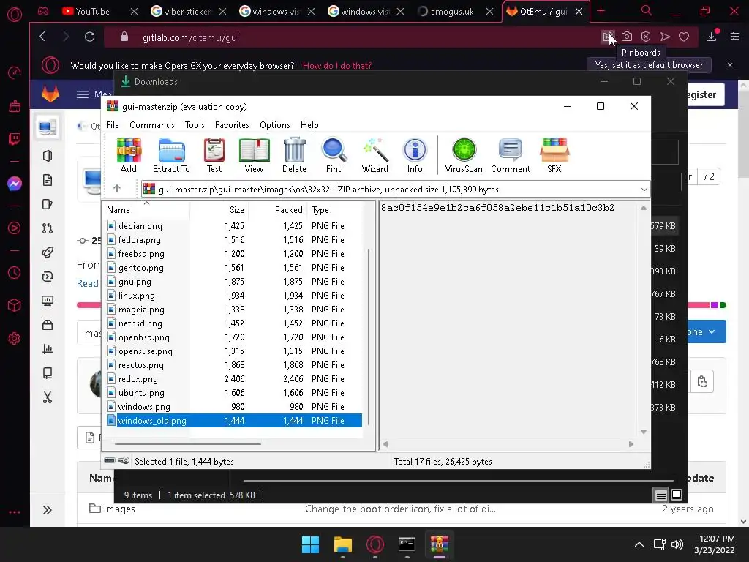Screen dimensions: 749x562
Task: Open the WinRAR Help menu
Action: coord(309,124)
